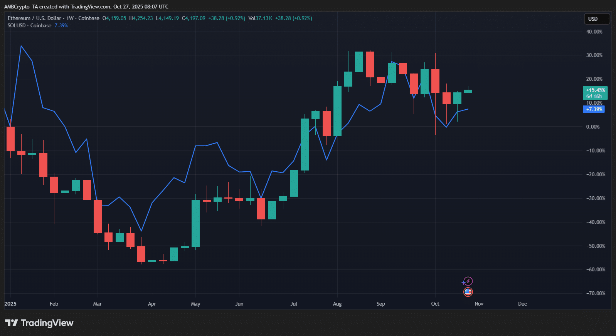
Task: Select the SOLUSD Coinbase comparison legend
Action: pyautogui.click(x=29, y=25)
